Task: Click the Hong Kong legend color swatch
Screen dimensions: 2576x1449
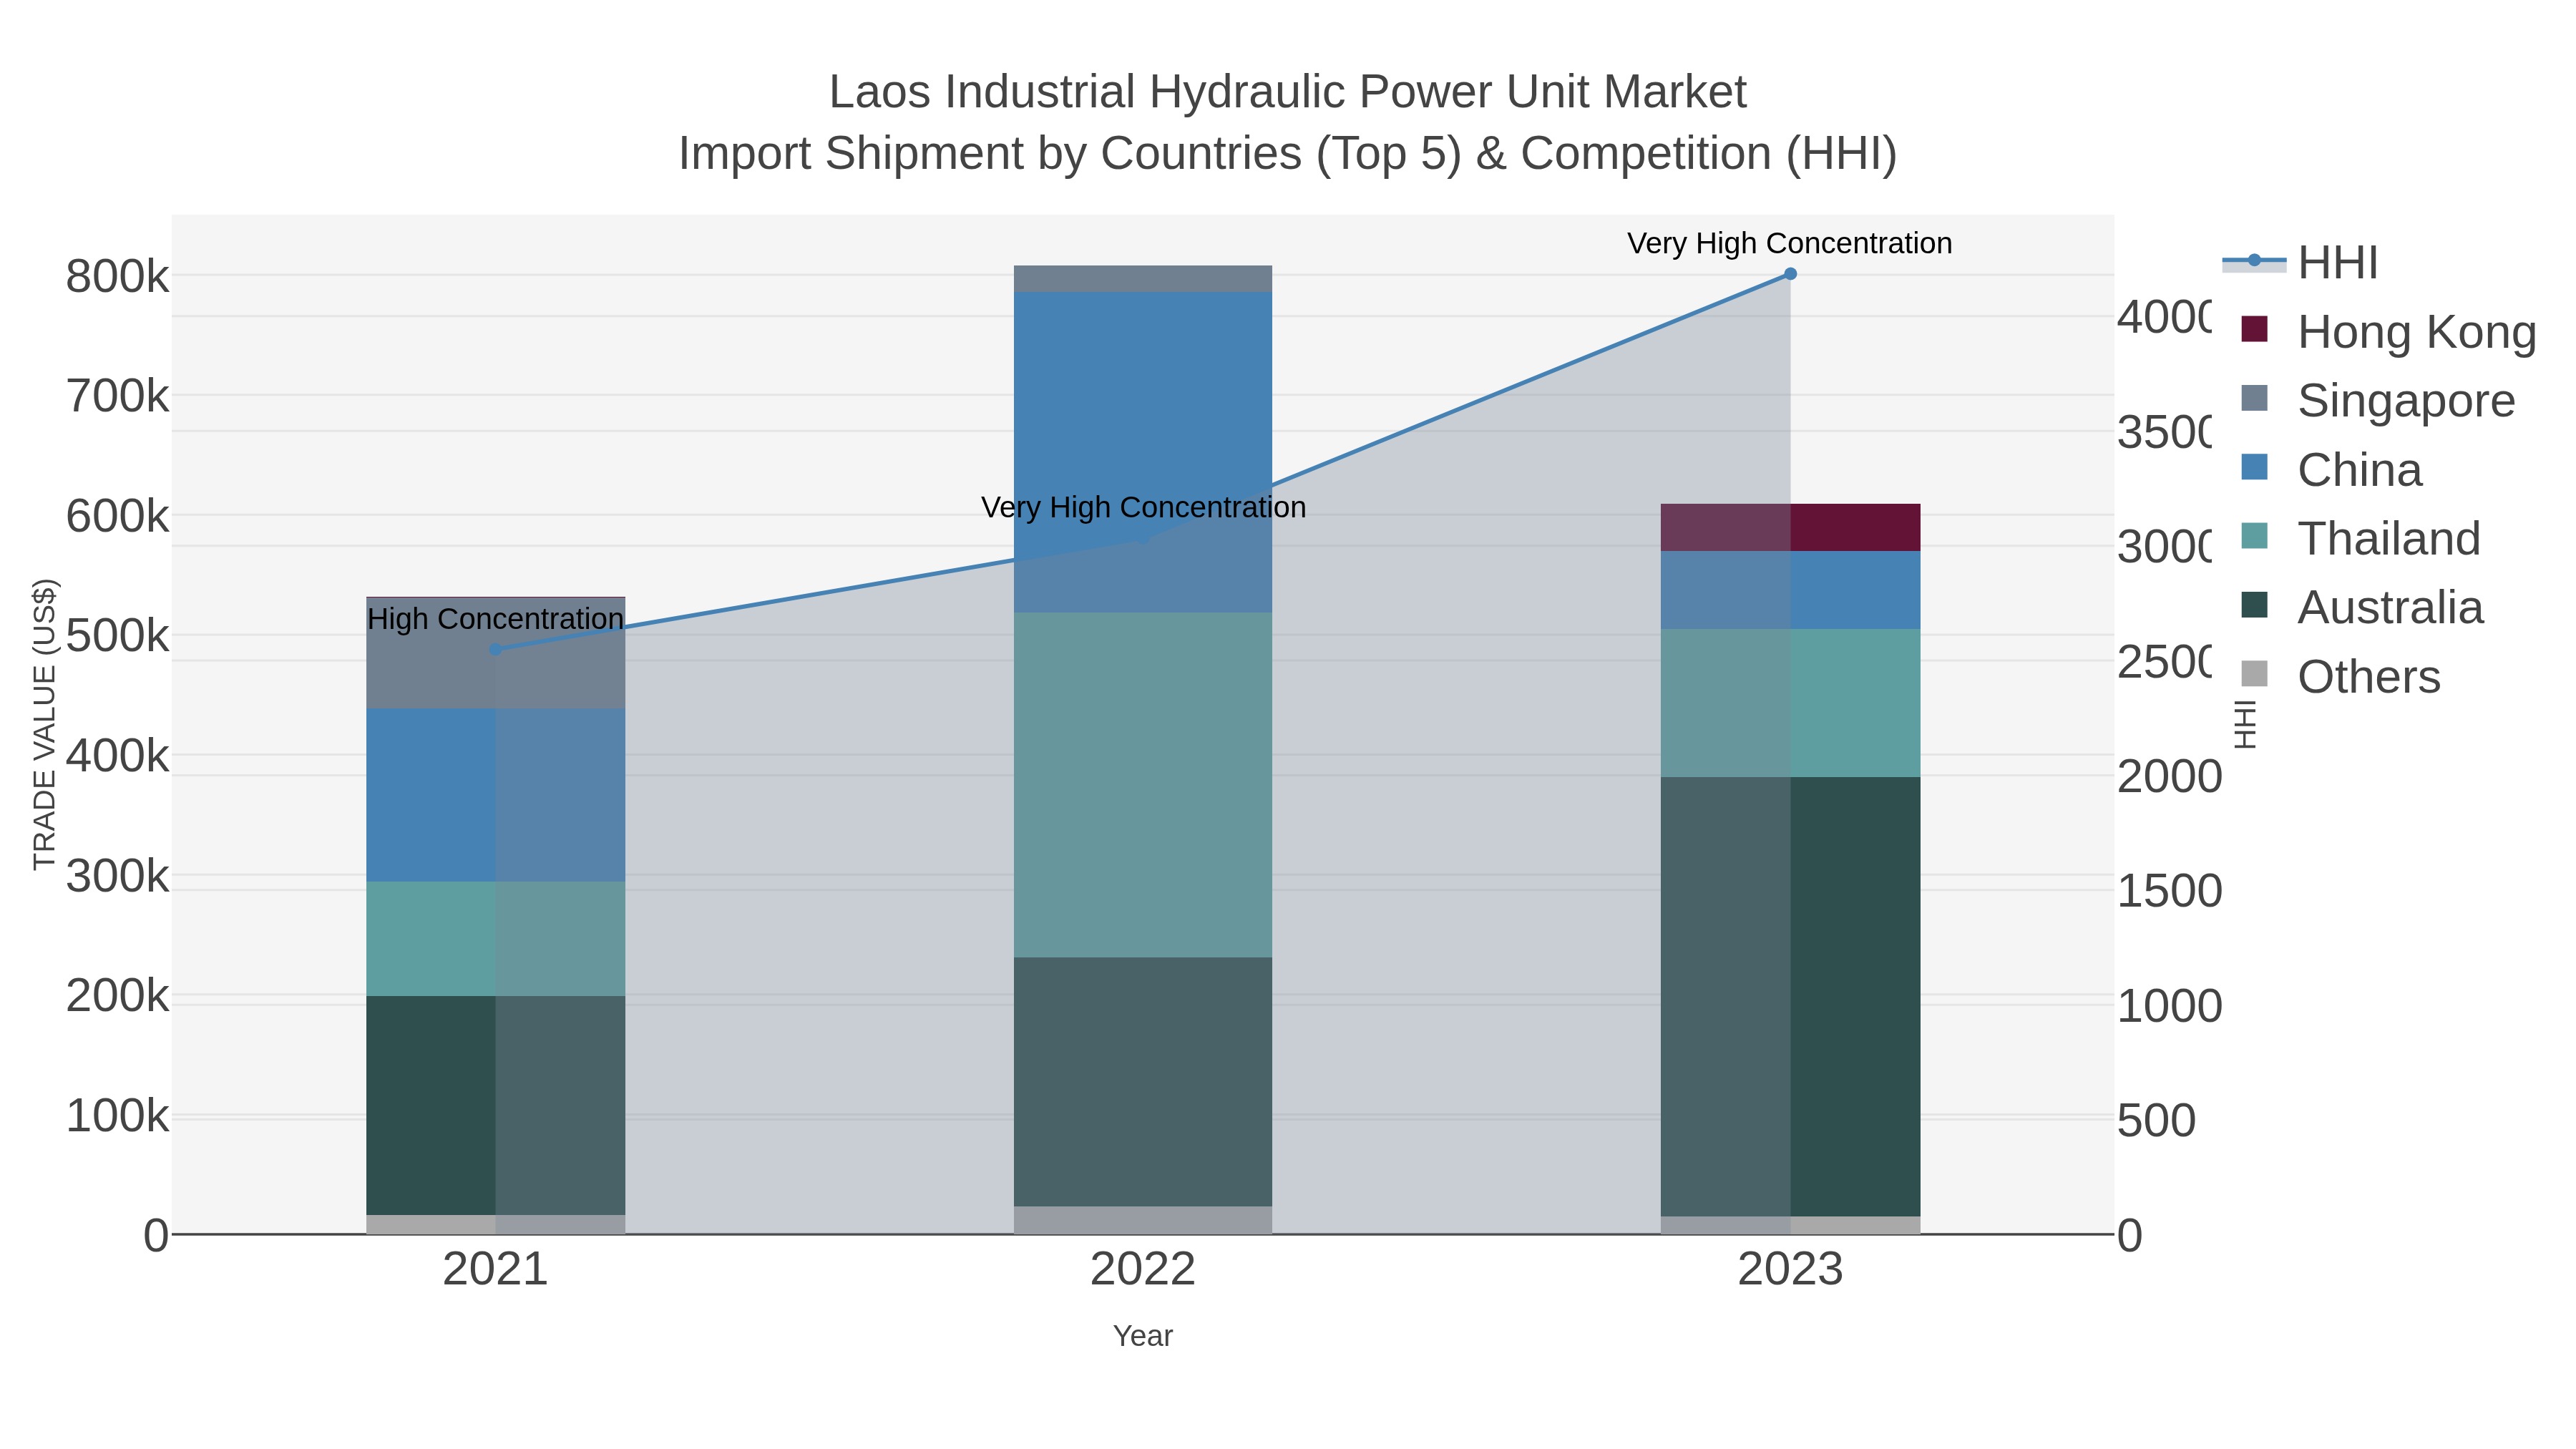Action: coord(2254,329)
